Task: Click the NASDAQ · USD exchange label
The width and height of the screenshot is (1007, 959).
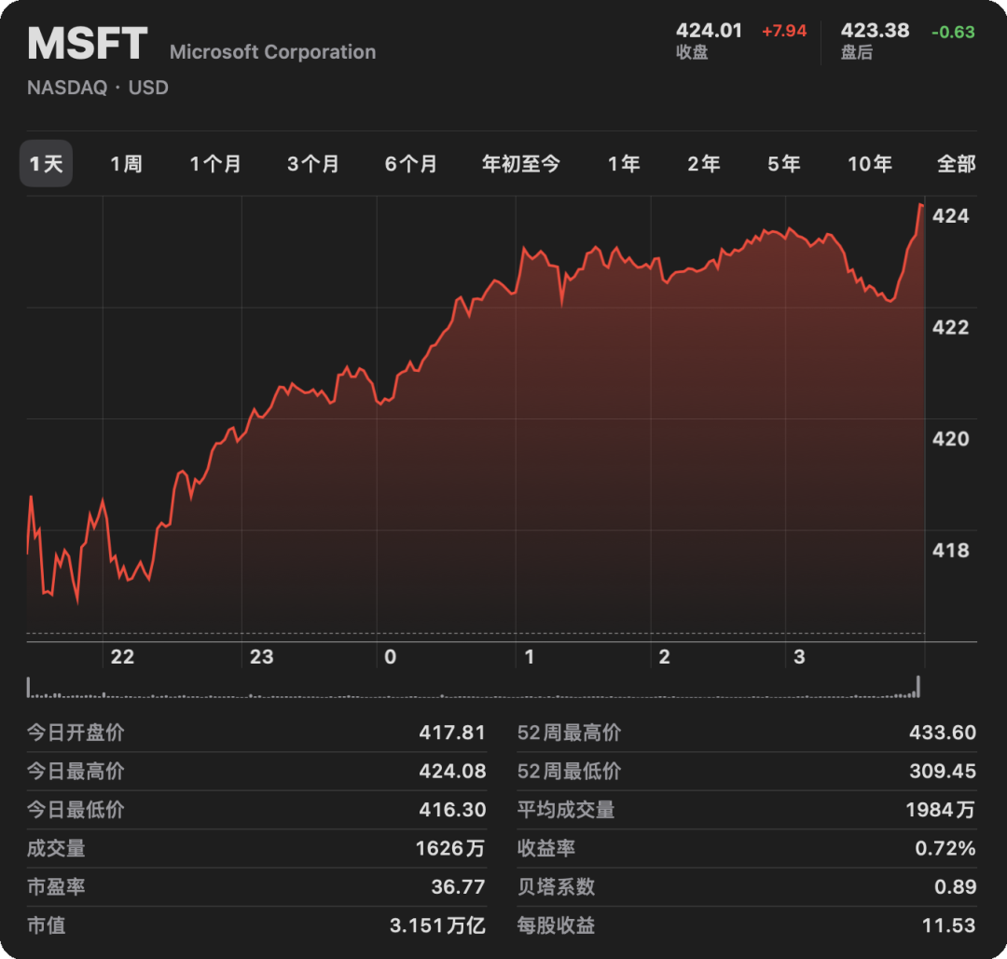Action: 98,88
